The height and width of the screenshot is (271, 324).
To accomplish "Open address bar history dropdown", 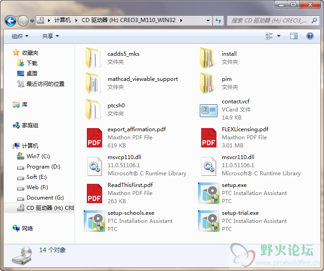I will (x=208, y=20).
